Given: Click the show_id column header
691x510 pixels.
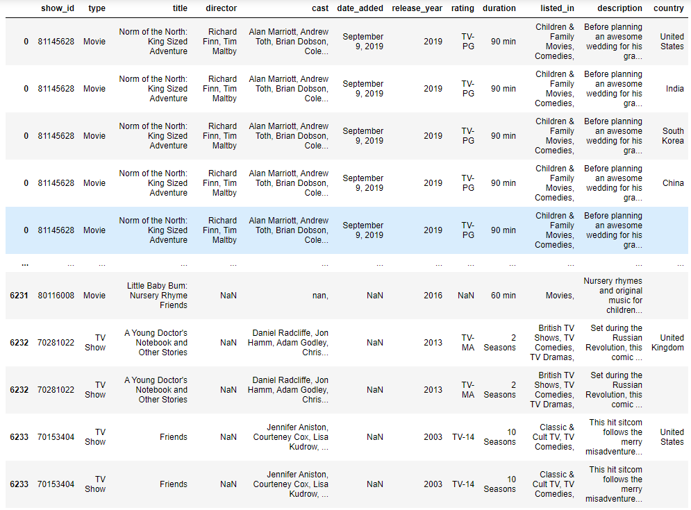Looking at the screenshot, I should pyautogui.click(x=57, y=8).
